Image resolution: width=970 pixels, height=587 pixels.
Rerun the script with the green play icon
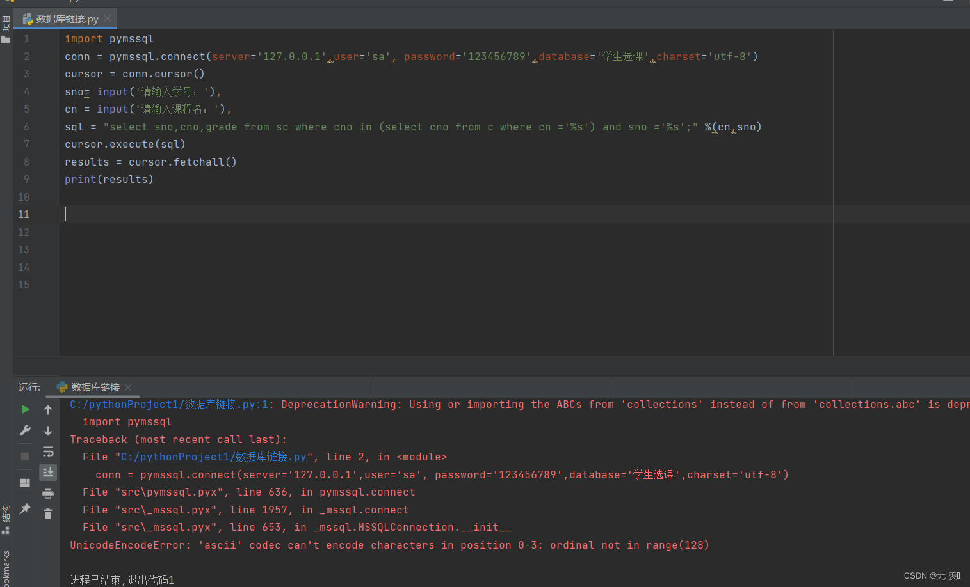click(25, 409)
